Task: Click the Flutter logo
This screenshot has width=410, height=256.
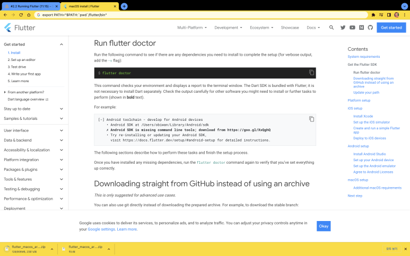Action: click(x=20, y=28)
